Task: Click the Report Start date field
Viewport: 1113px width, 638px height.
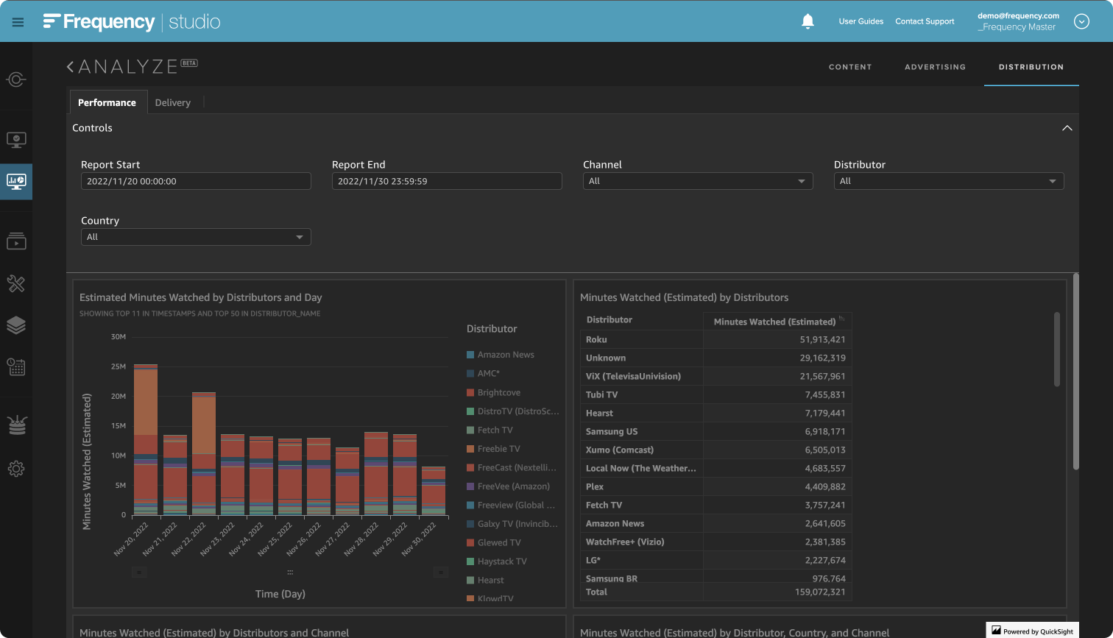Action: tap(196, 181)
